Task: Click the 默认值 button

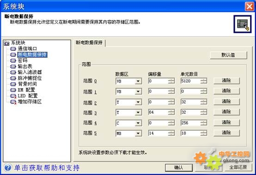Action: [228, 55]
